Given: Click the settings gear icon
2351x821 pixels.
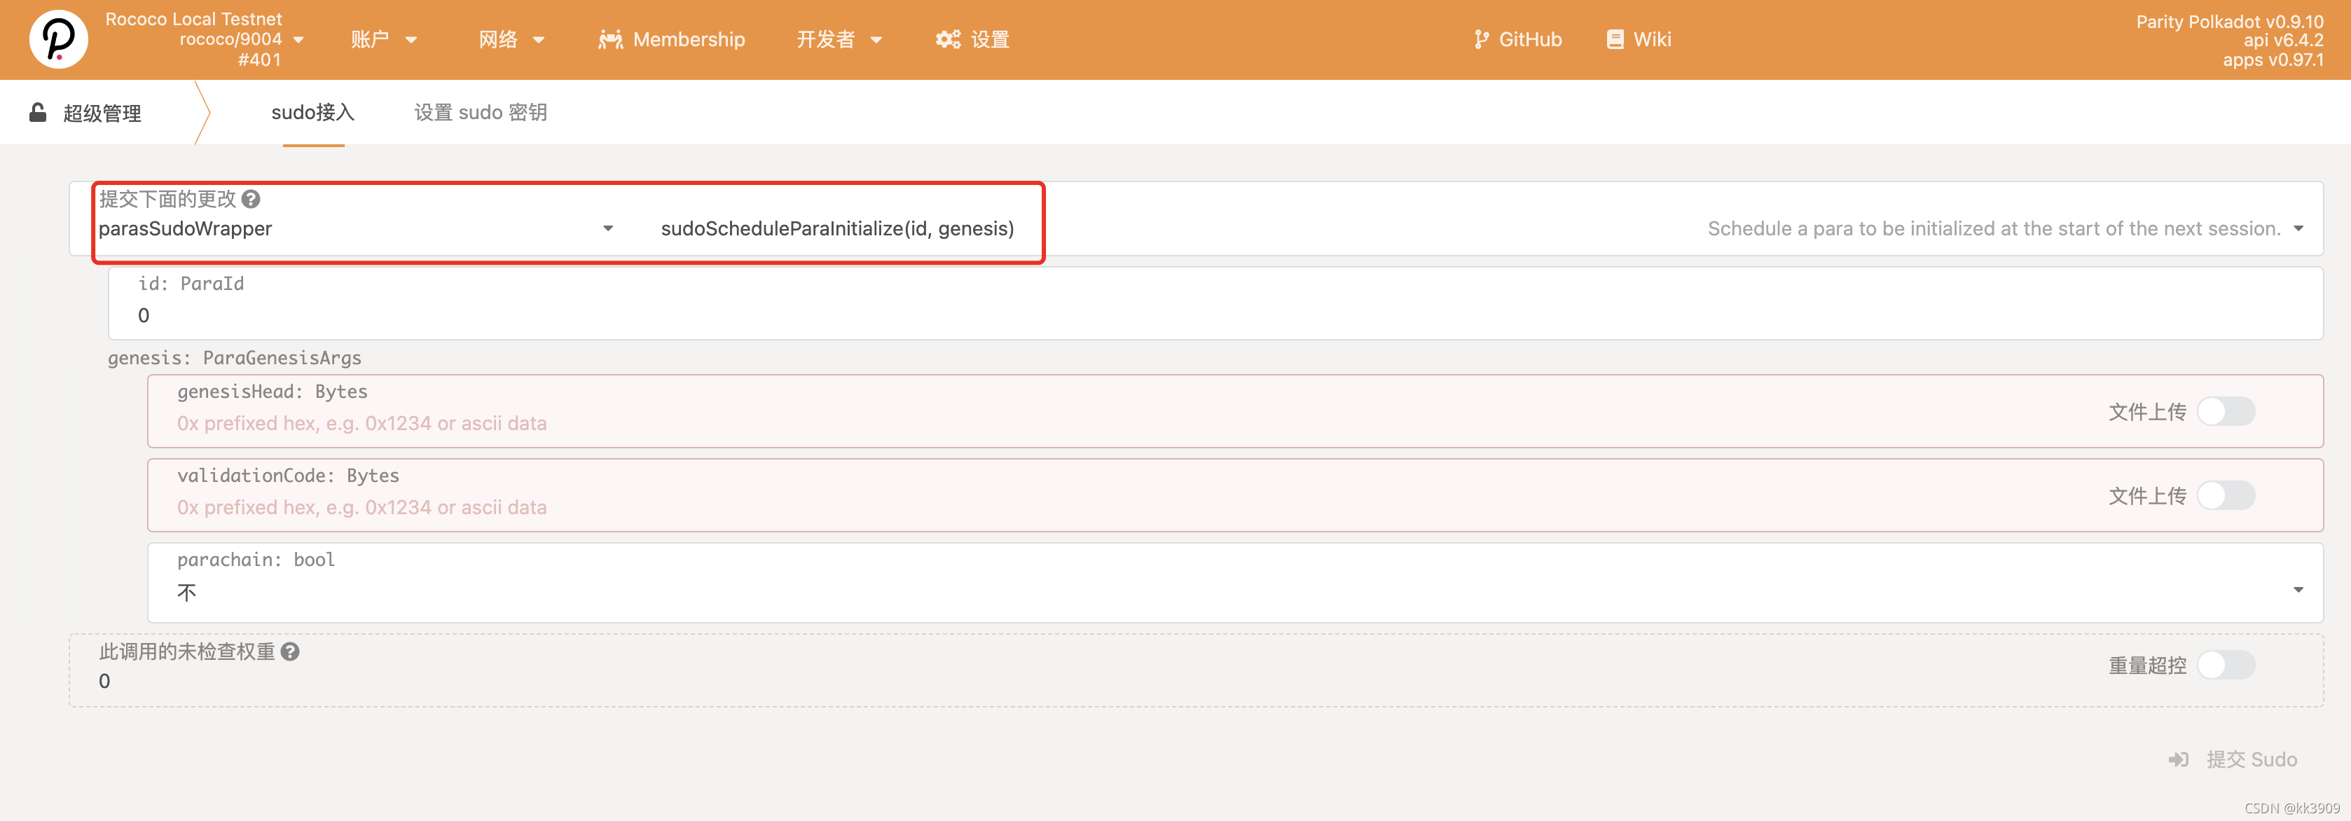Looking at the screenshot, I should tap(948, 37).
